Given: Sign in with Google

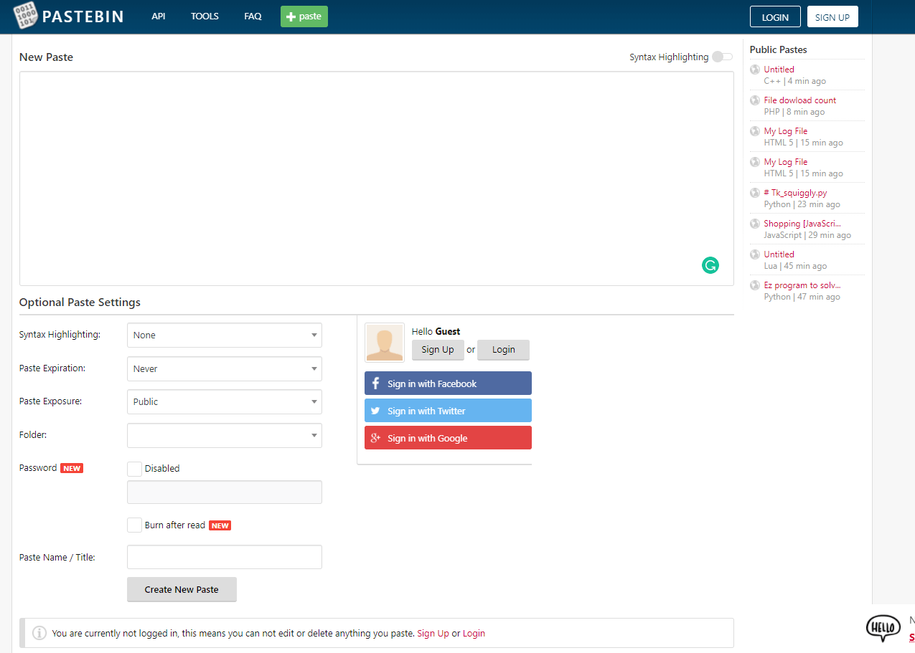Looking at the screenshot, I should [x=447, y=437].
